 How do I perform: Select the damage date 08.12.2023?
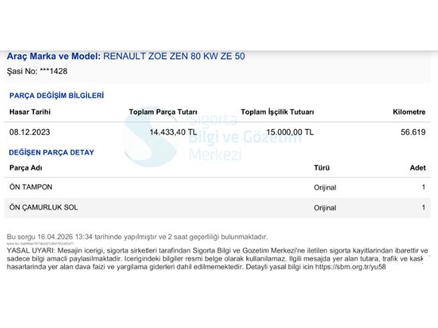(x=29, y=132)
